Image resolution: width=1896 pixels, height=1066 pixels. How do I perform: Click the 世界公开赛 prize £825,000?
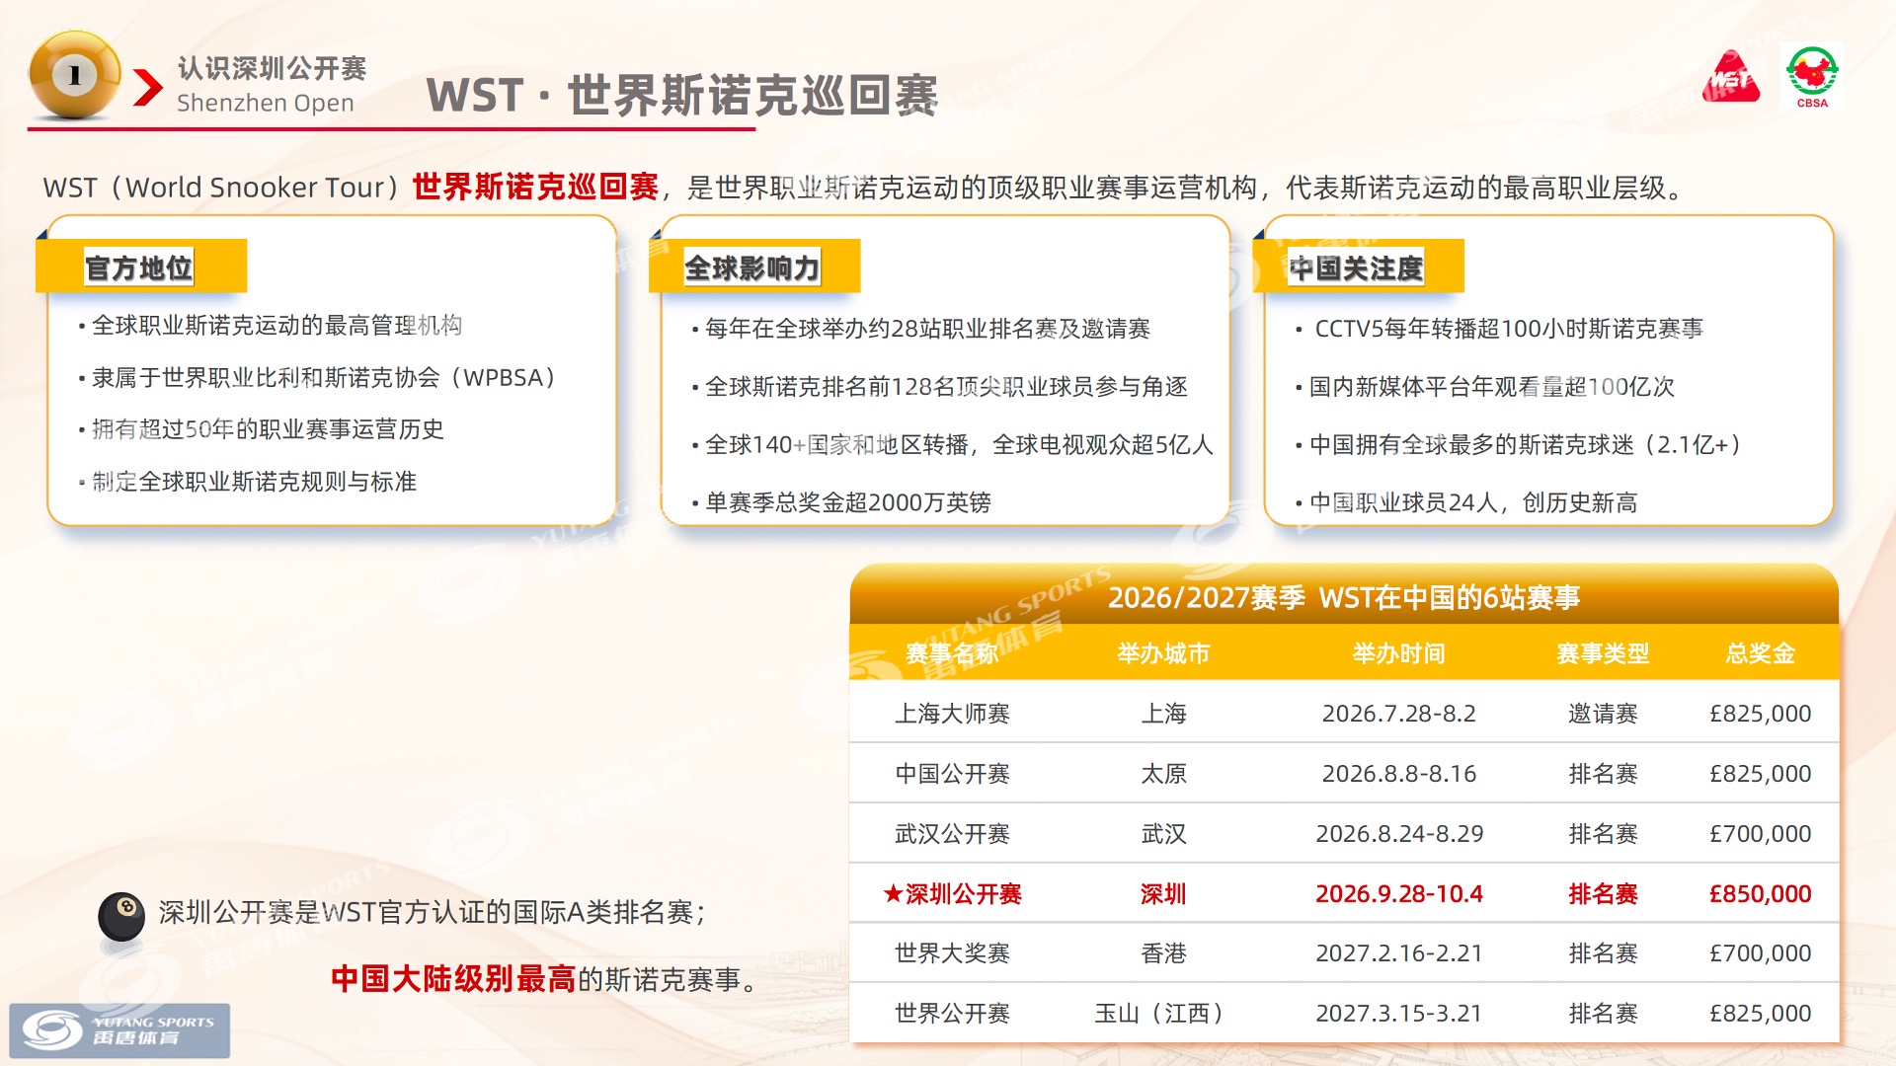(1760, 1013)
